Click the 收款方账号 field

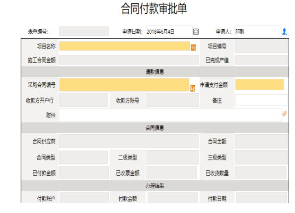click(173, 100)
